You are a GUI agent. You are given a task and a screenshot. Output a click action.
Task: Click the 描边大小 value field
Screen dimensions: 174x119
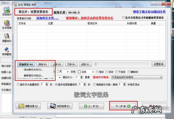78,77
